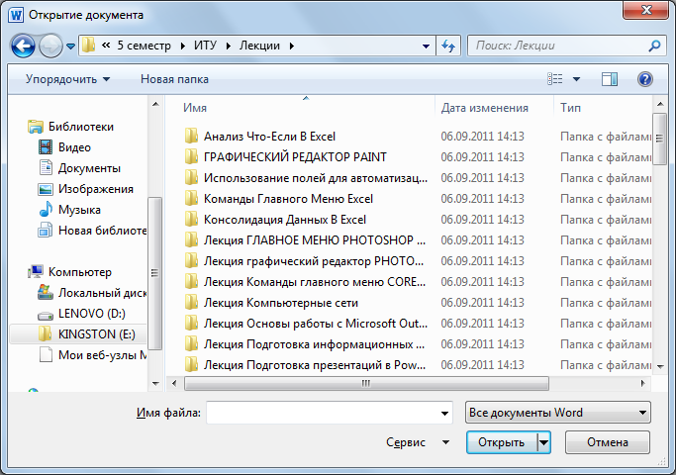Click file list vertical scroll up arrow

[660, 104]
